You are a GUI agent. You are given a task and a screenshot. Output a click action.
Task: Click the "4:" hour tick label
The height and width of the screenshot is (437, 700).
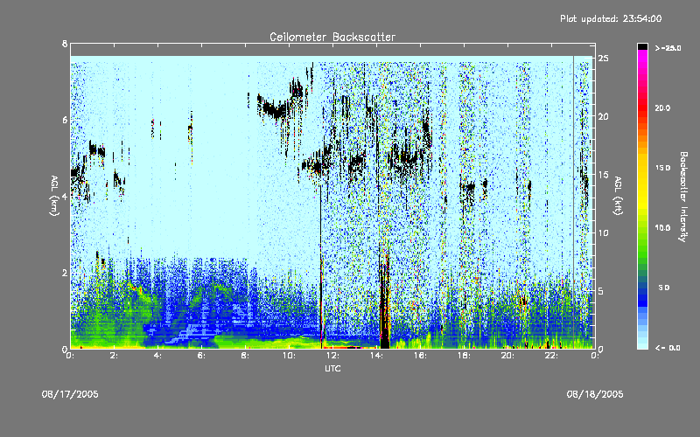(158, 356)
